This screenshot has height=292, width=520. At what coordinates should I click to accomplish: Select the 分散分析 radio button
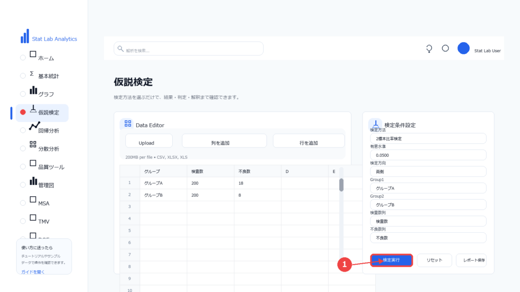(23, 149)
